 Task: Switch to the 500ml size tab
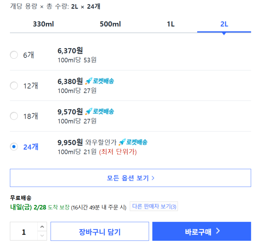(x=110, y=24)
